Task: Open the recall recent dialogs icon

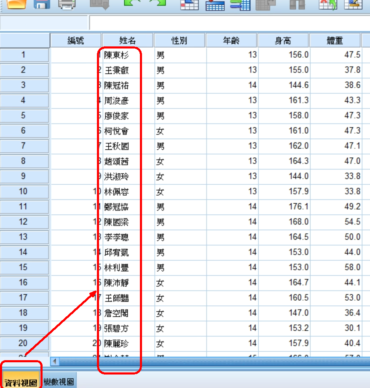Action: pyautogui.click(x=100, y=4)
